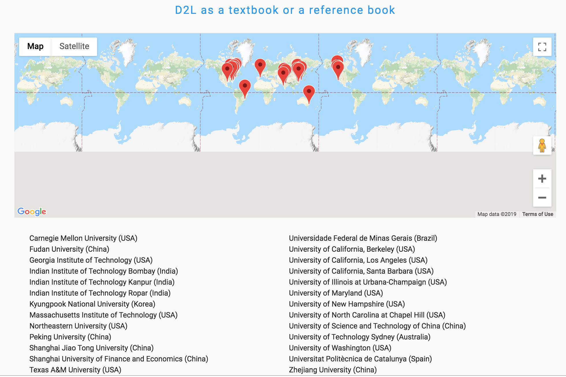
Task: Click the Google logo on map
Action: pos(32,212)
